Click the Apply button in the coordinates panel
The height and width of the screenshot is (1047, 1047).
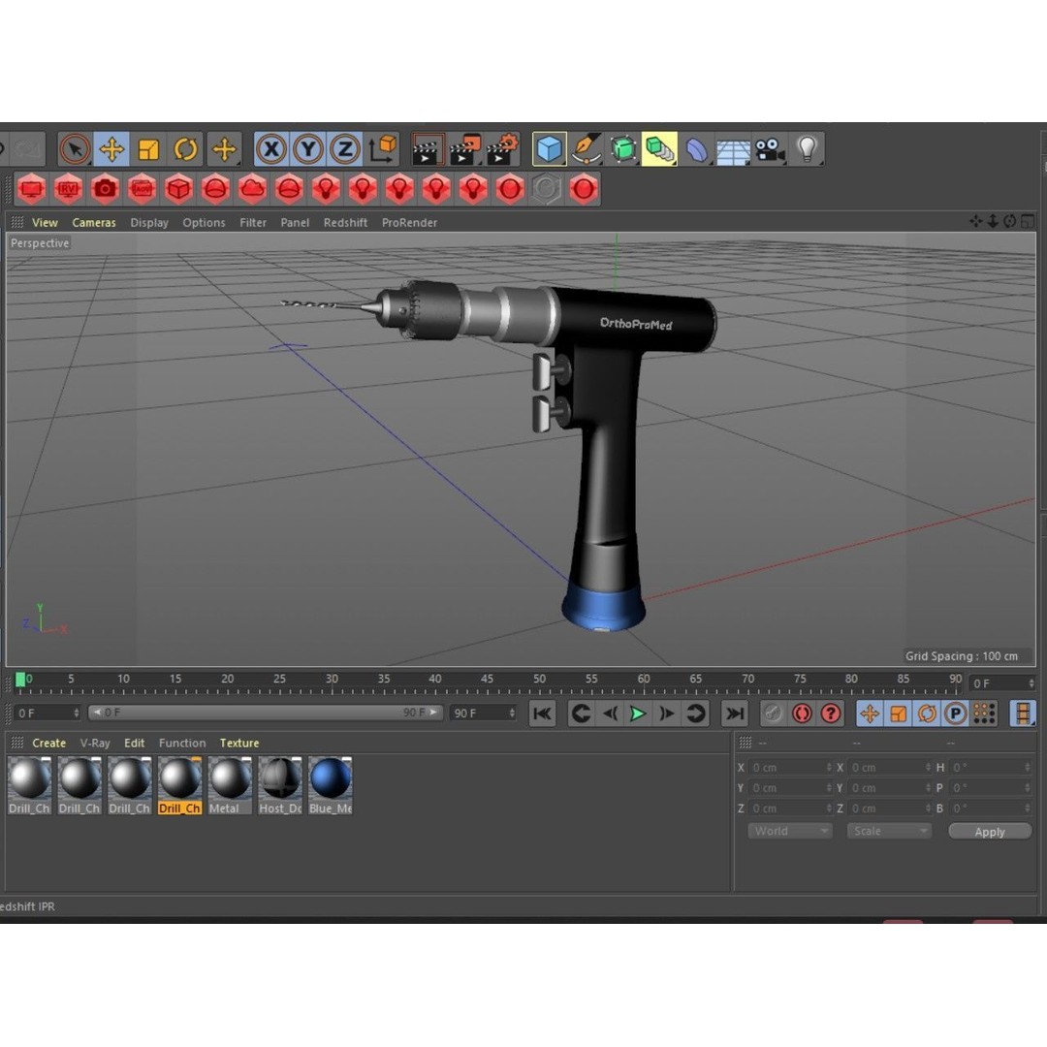[989, 831]
